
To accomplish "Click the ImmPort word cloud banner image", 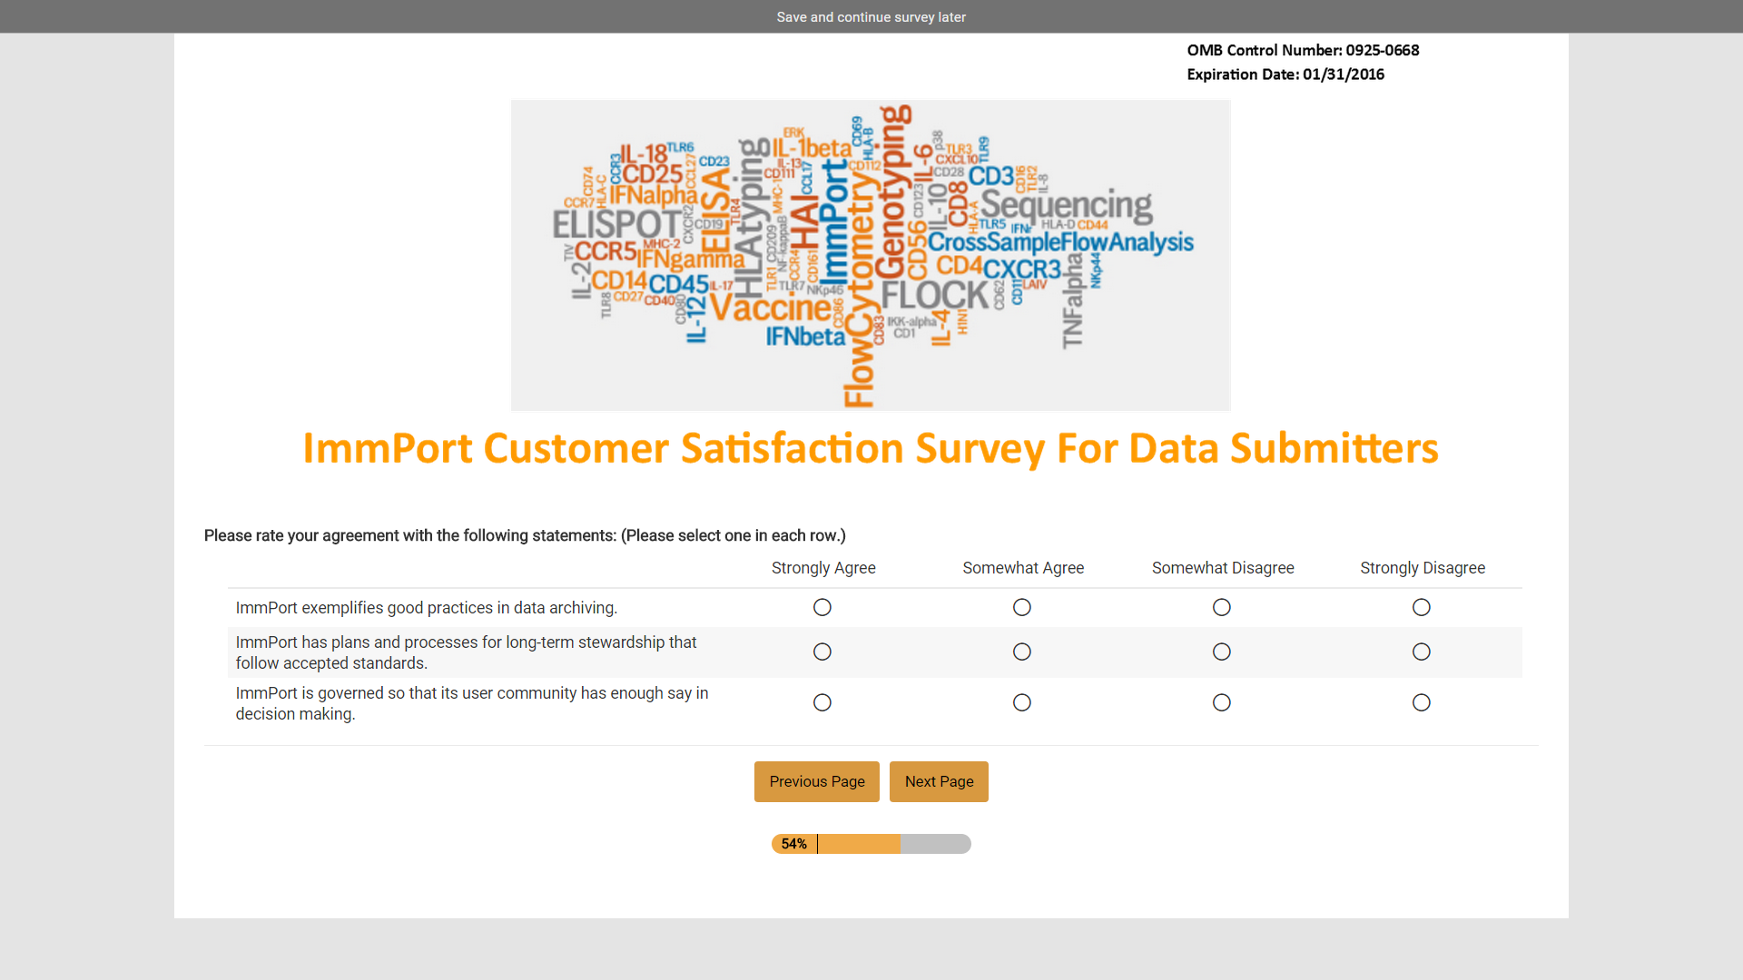I will (871, 255).
